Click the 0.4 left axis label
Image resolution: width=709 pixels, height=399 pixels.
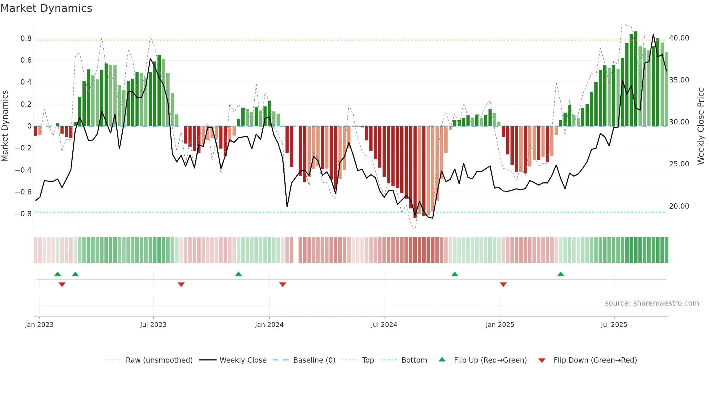point(26,82)
